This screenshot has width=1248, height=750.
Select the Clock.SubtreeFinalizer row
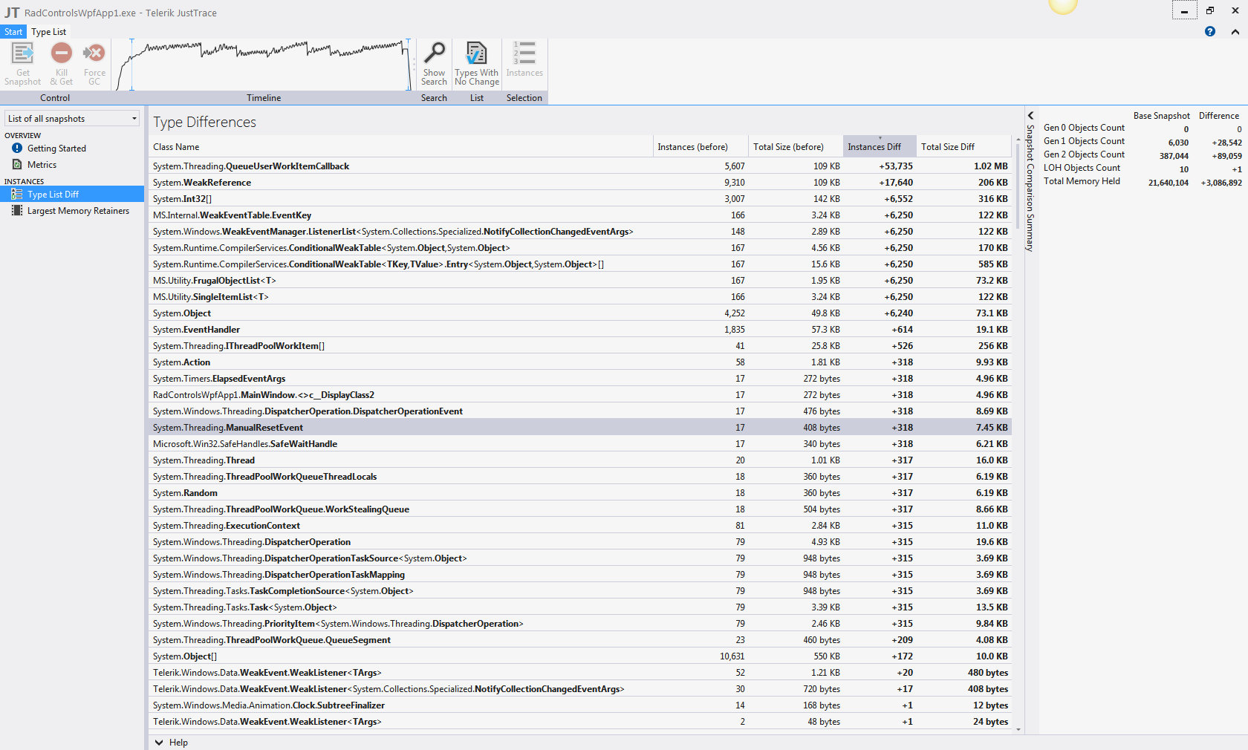(x=580, y=705)
